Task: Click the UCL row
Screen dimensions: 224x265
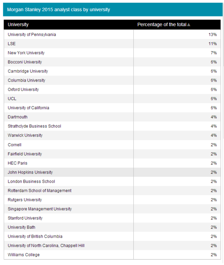Action: click(12, 99)
